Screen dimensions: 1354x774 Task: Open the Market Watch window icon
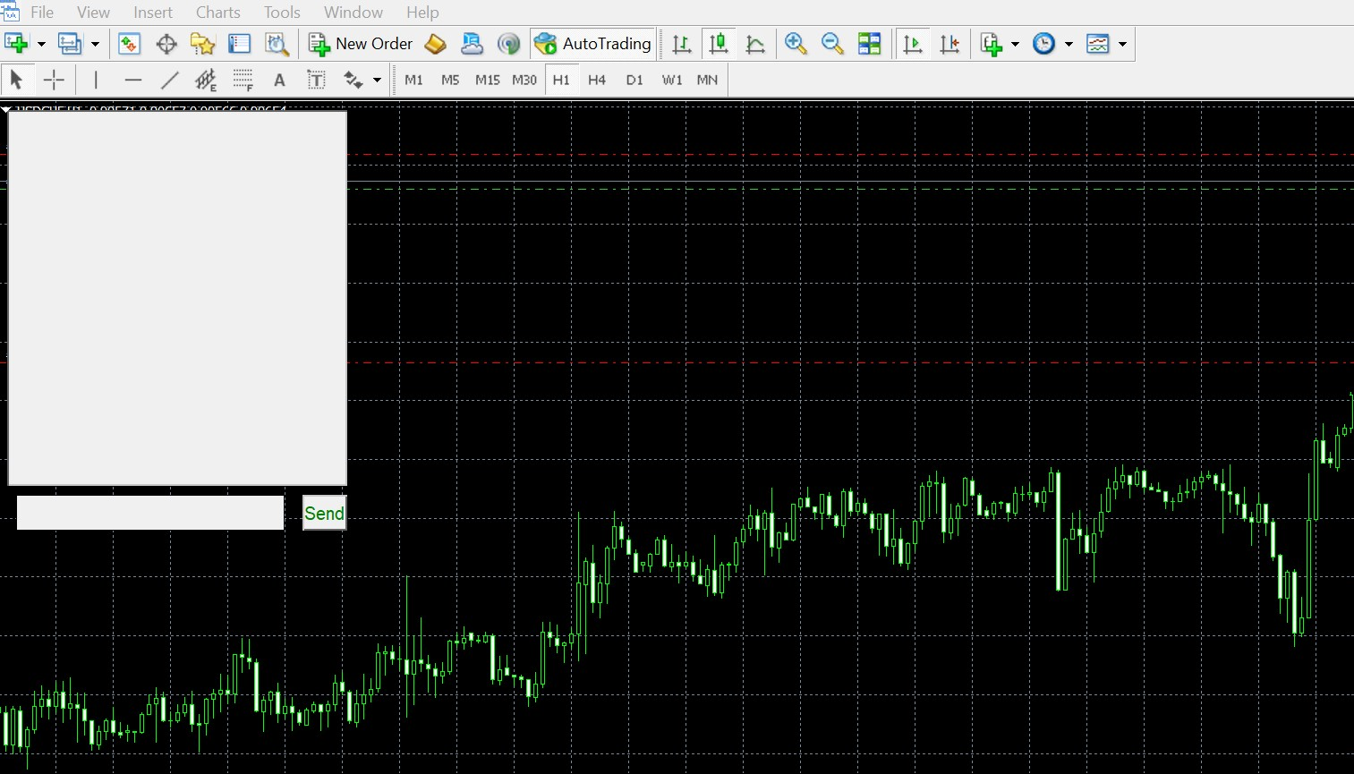130,44
